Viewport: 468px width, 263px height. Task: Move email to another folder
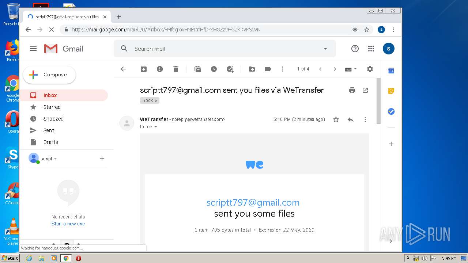pos(252,69)
